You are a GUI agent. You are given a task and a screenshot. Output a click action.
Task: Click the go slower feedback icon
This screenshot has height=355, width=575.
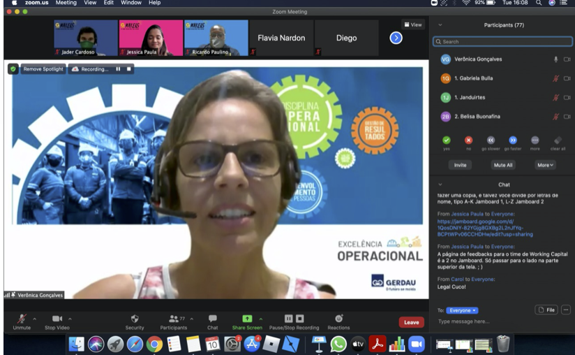(x=491, y=140)
